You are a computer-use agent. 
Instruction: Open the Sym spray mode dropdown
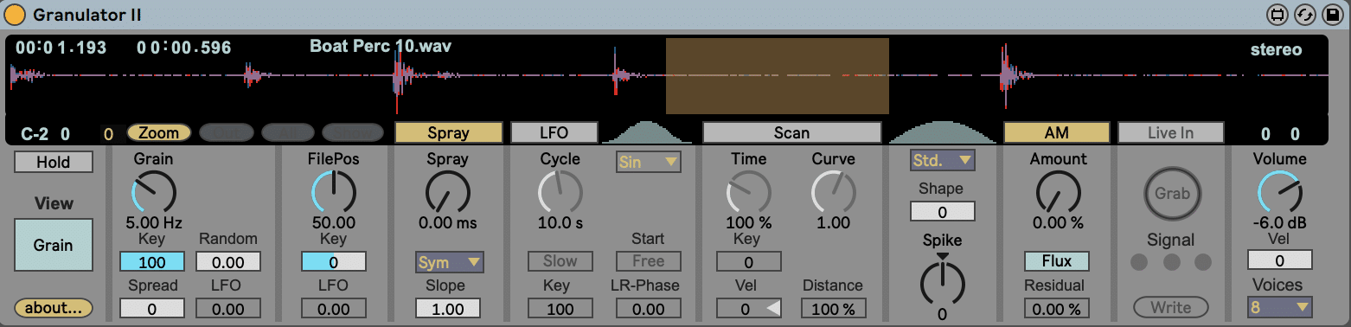click(x=449, y=261)
